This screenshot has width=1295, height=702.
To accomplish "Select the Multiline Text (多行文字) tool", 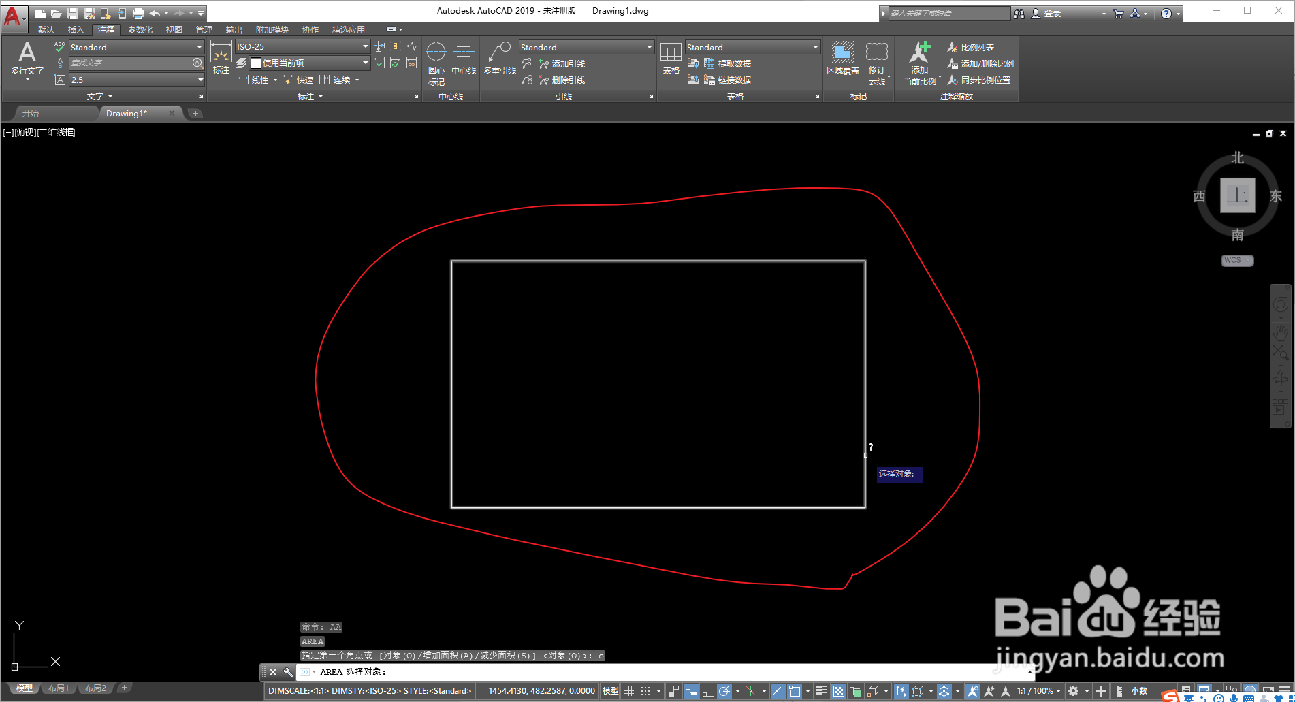I will pos(27,60).
